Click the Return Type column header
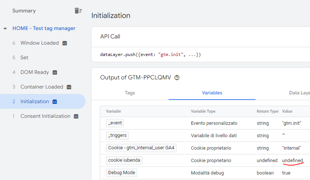310x180 pixels. tap(268, 111)
